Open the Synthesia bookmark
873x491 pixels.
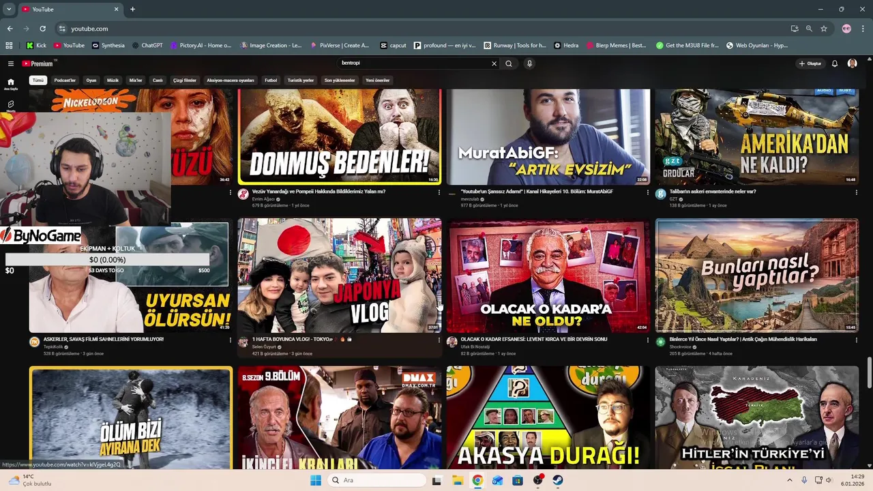click(108, 46)
